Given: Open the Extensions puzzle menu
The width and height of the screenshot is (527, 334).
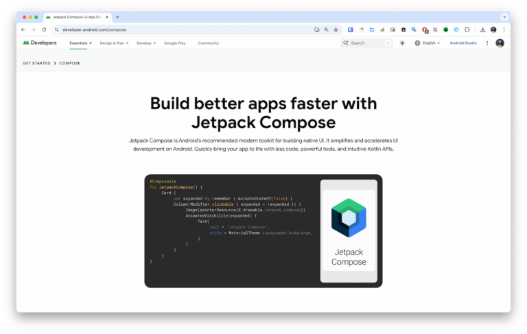Looking at the screenshot, I should [x=467, y=29].
